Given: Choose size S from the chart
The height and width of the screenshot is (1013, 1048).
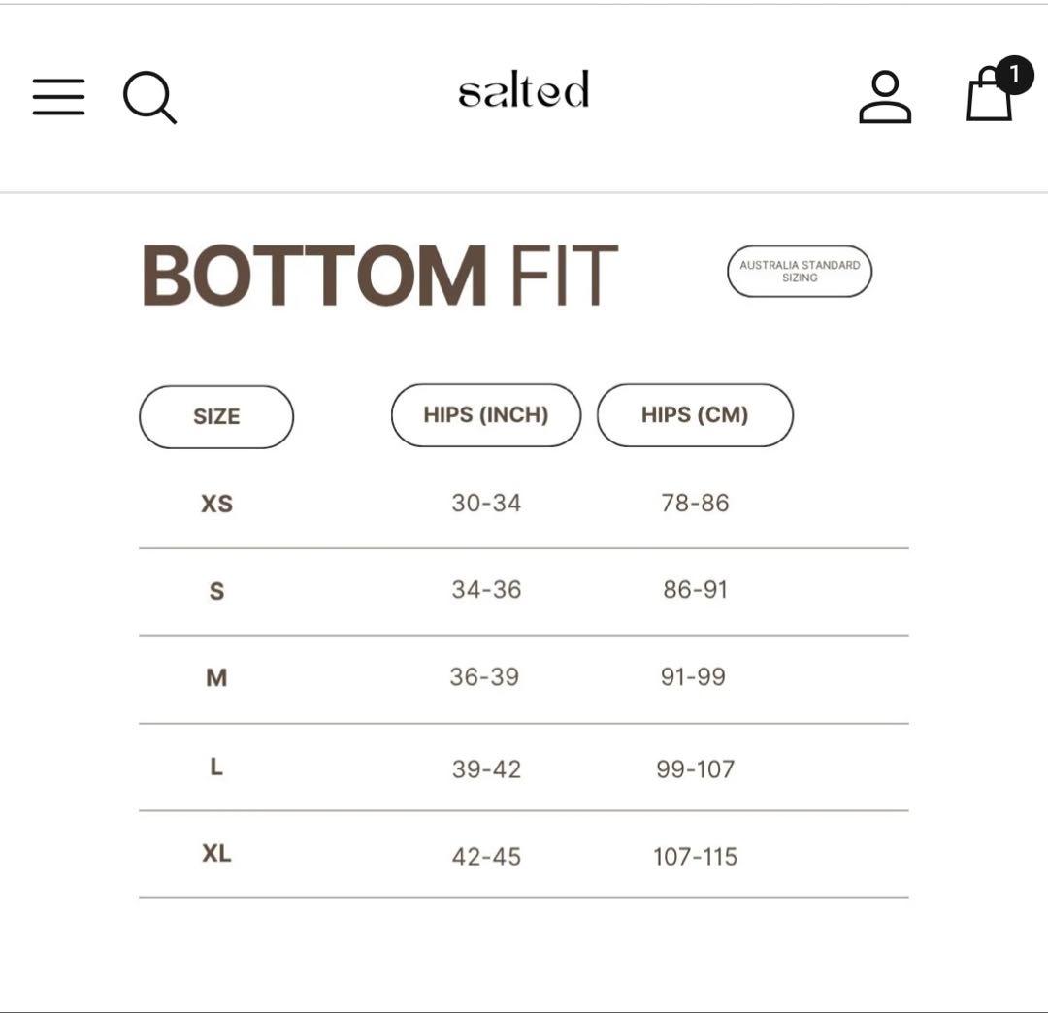Looking at the screenshot, I should coord(217,590).
